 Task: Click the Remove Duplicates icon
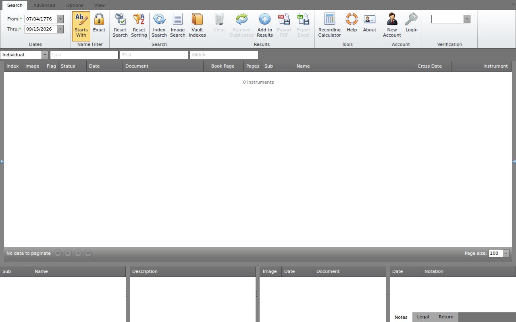click(x=242, y=19)
